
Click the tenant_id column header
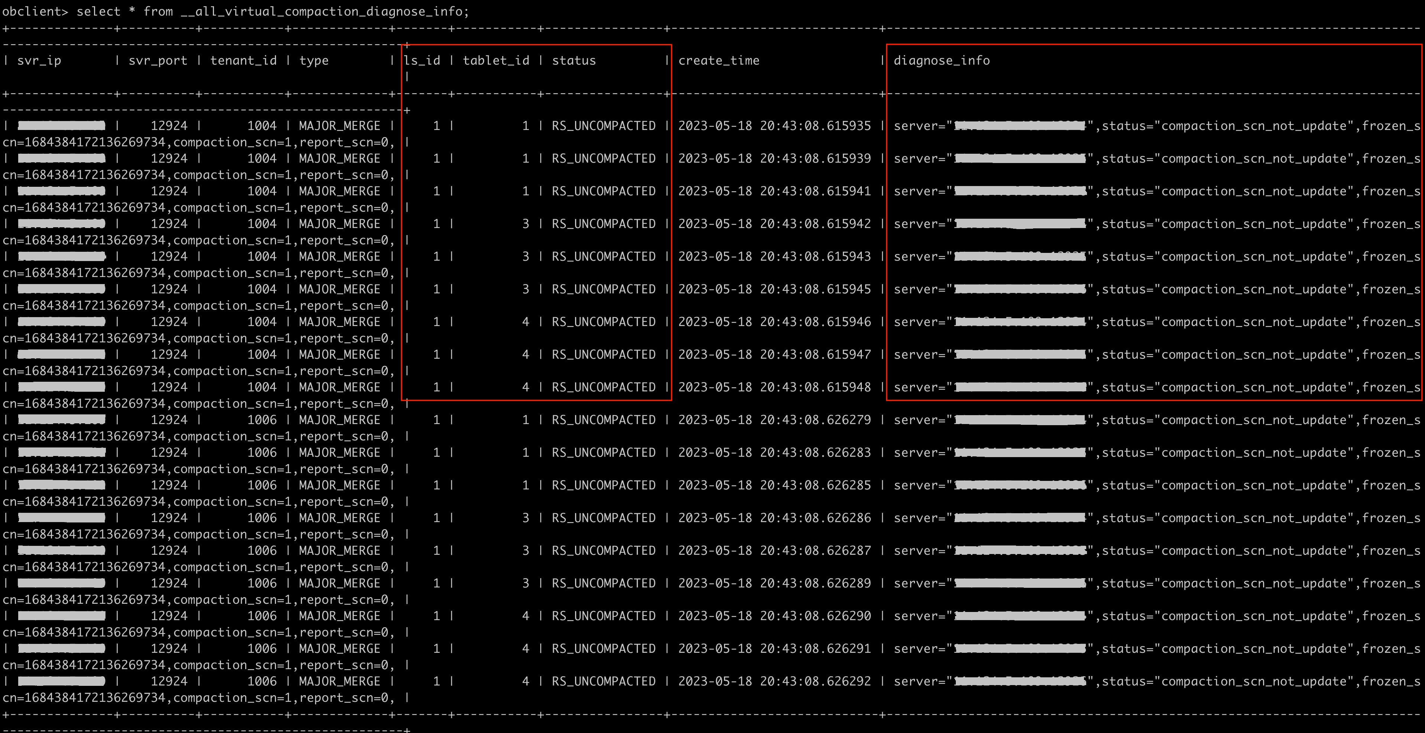pyautogui.click(x=243, y=61)
